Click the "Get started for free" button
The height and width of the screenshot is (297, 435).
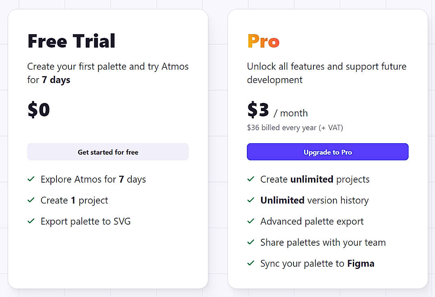[108, 152]
